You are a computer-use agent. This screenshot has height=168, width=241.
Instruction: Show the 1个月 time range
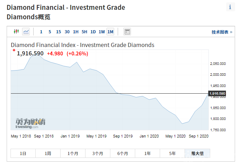[73, 153]
